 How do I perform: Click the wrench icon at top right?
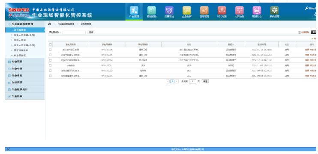[306, 9]
